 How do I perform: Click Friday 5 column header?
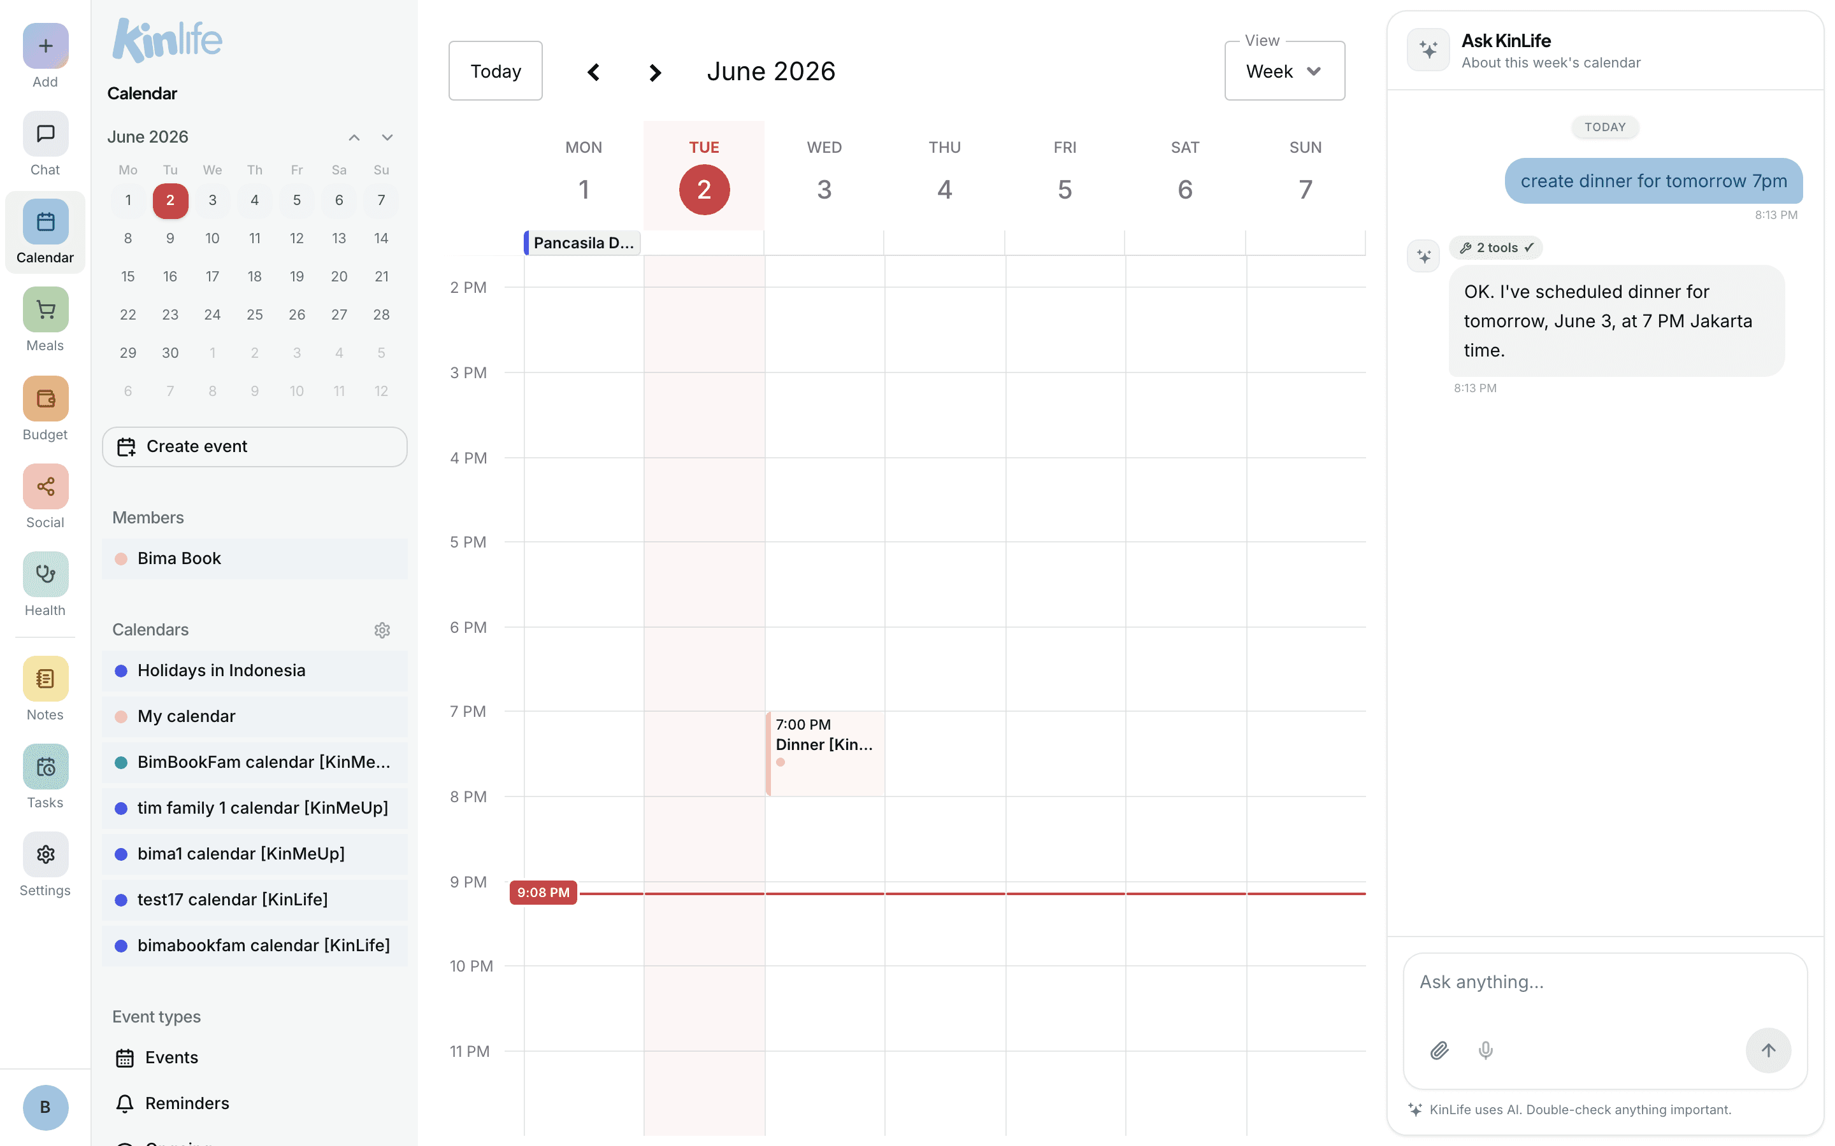tap(1065, 174)
